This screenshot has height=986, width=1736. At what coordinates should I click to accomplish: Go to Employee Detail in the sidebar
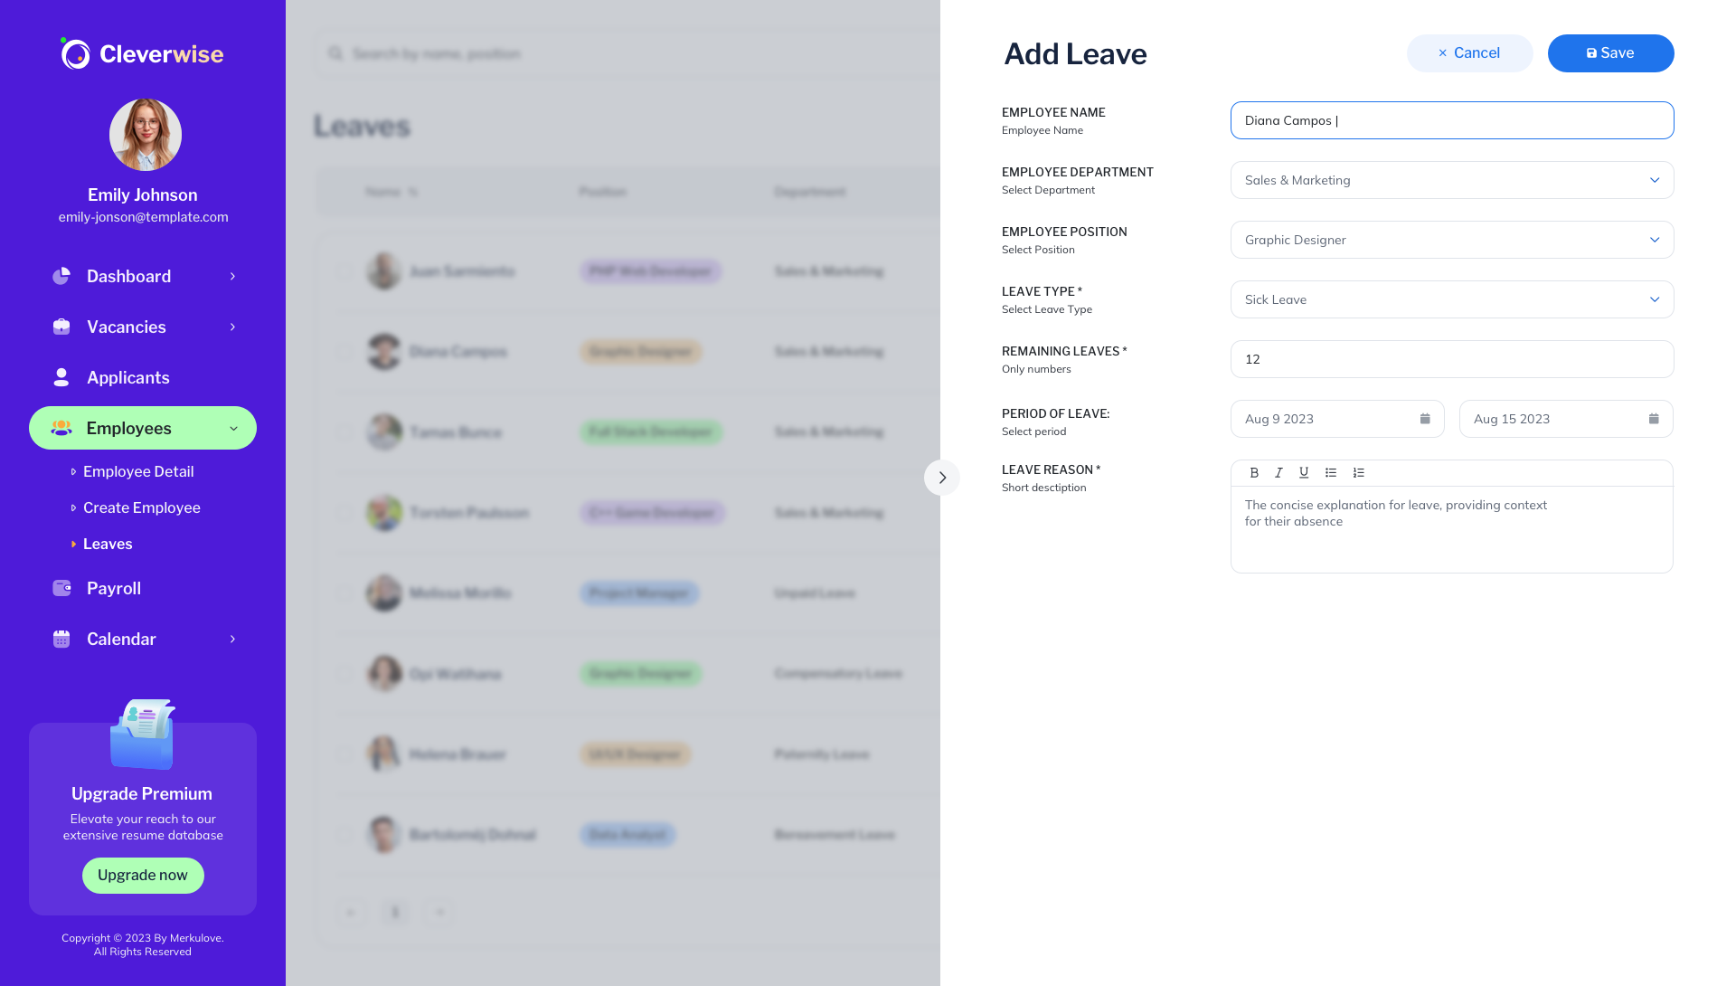click(x=137, y=471)
